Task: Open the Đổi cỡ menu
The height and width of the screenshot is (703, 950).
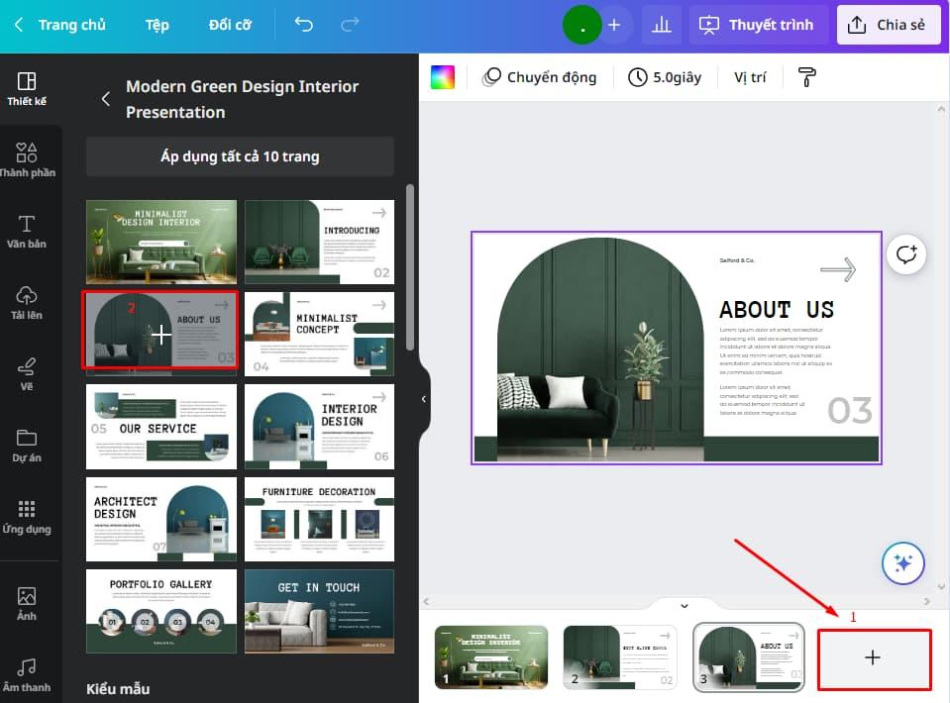Action: (x=230, y=24)
